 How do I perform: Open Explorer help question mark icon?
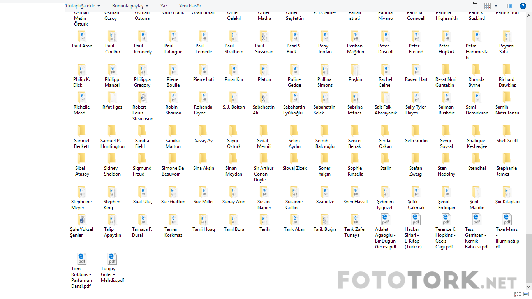click(523, 5)
